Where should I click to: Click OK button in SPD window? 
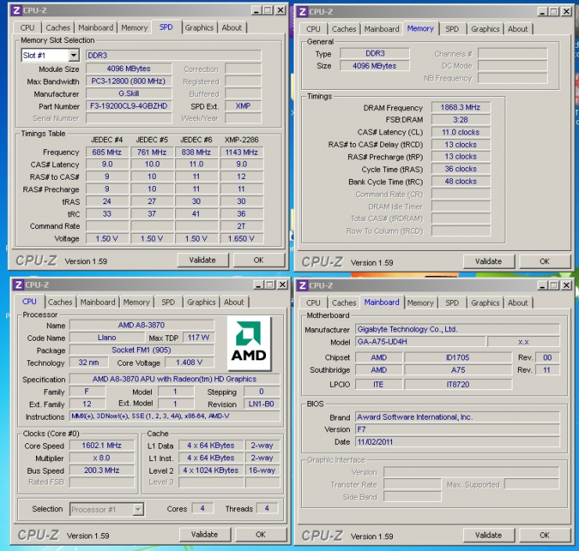pos(258,260)
